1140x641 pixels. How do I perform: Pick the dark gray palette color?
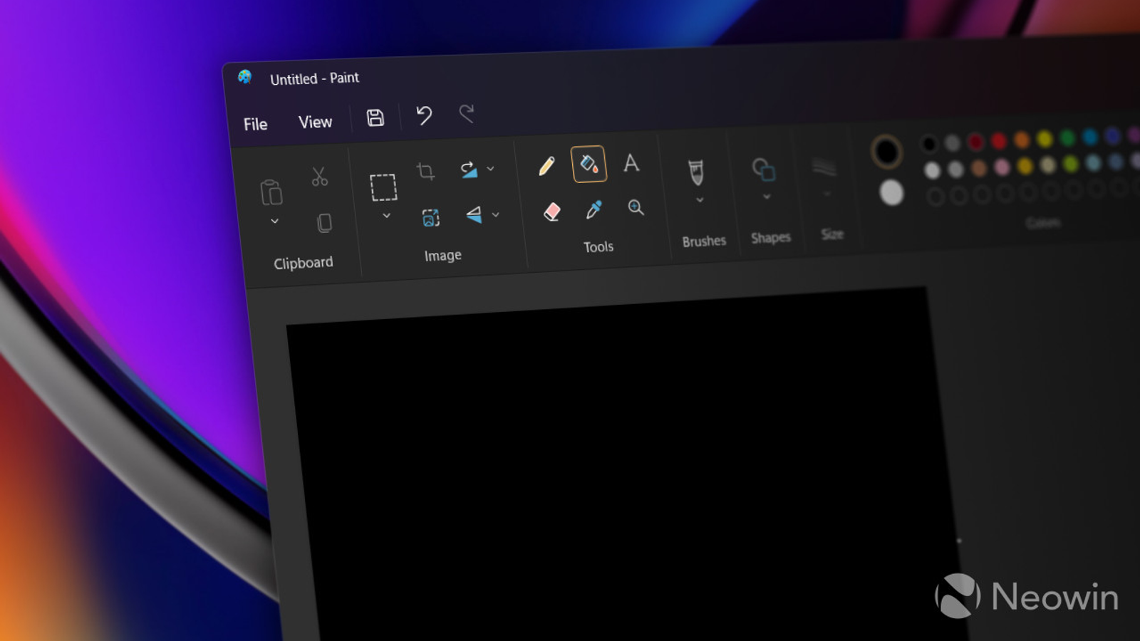click(952, 143)
